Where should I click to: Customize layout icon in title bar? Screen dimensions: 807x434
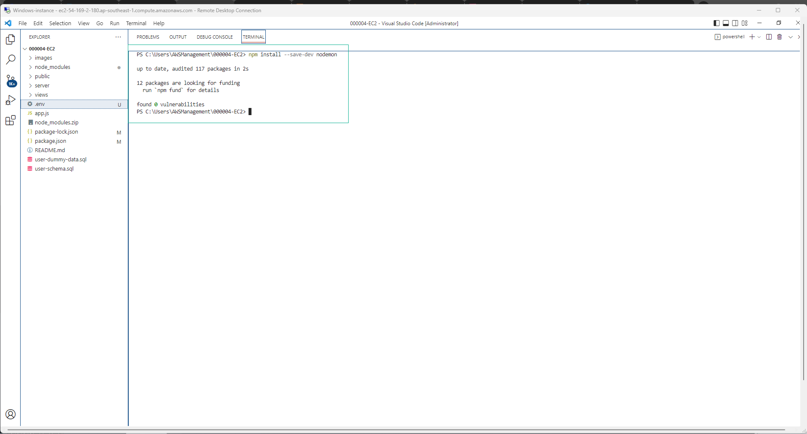(744, 23)
